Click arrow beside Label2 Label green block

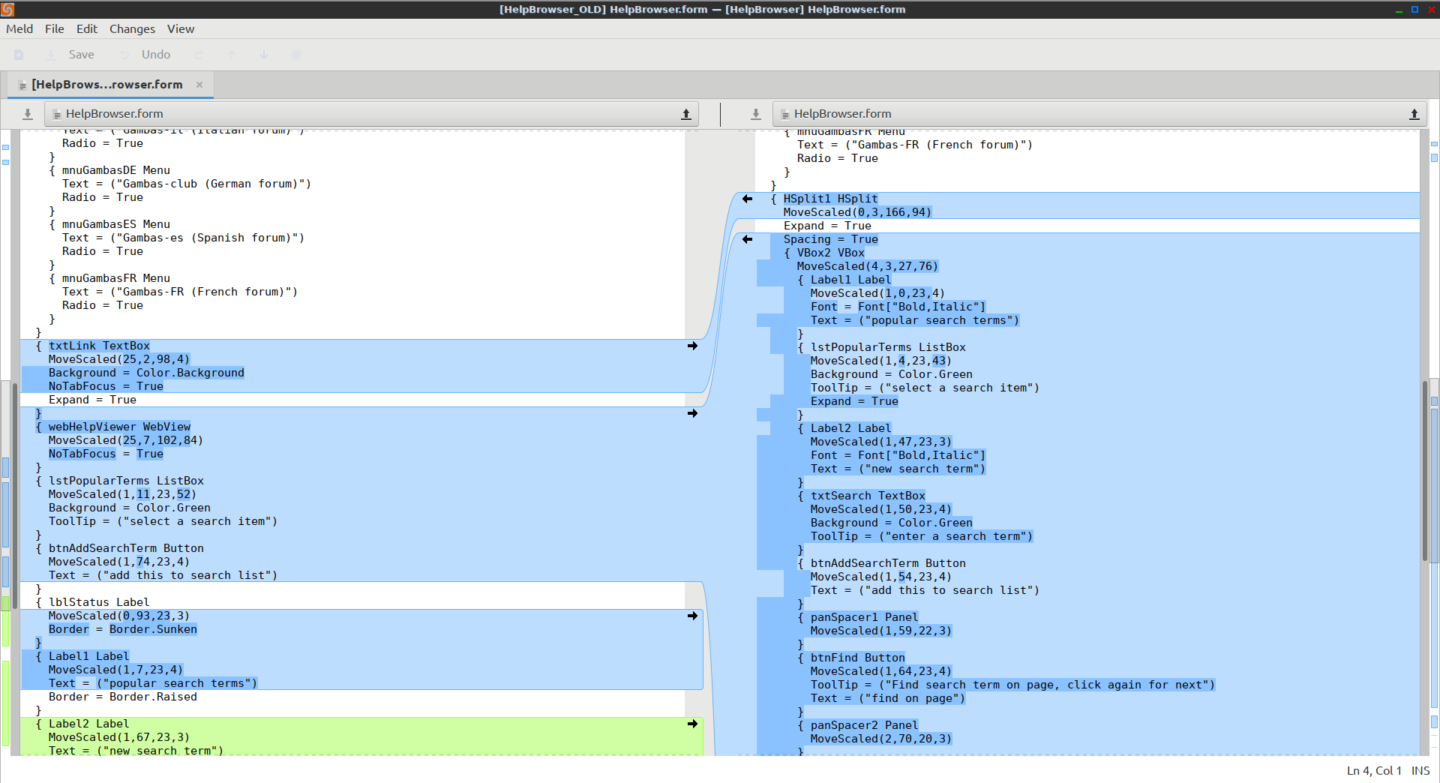pos(692,724)
